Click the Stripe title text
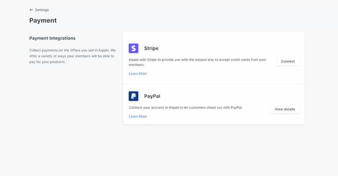Viewport: 338px width, 176px height. coord(151,48)
